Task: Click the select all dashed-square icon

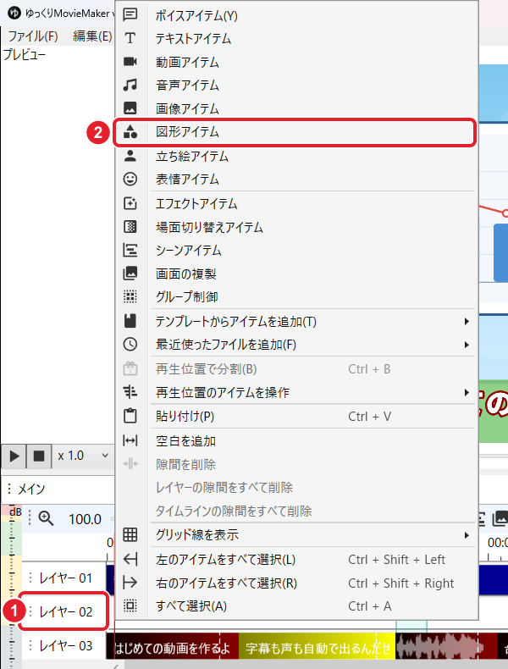Action: click(130, 605)
